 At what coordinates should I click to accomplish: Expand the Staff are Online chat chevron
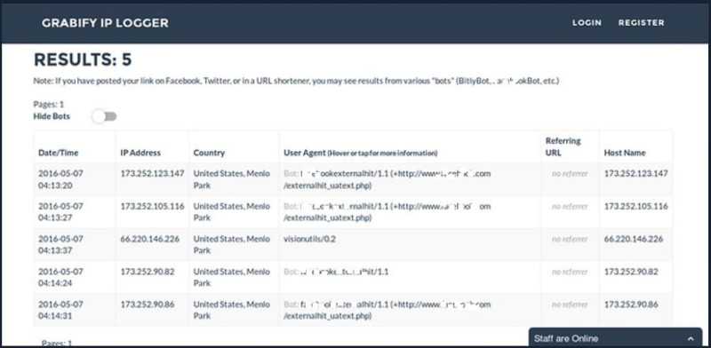691,339
